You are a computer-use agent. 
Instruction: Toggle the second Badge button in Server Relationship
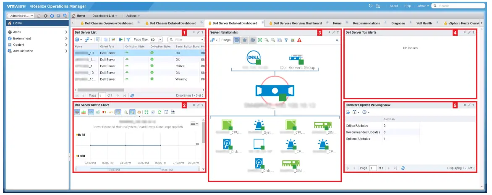[244, 40]
